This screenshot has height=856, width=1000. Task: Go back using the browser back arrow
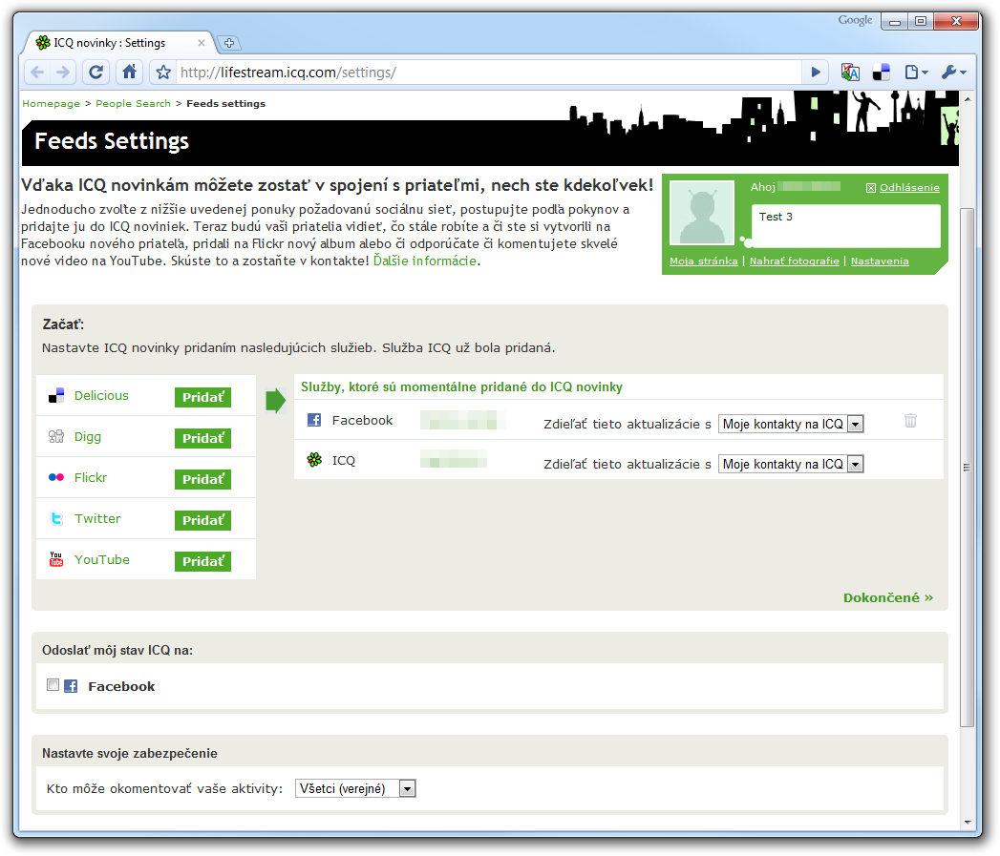pyautogui.click(x=37, y=72)
